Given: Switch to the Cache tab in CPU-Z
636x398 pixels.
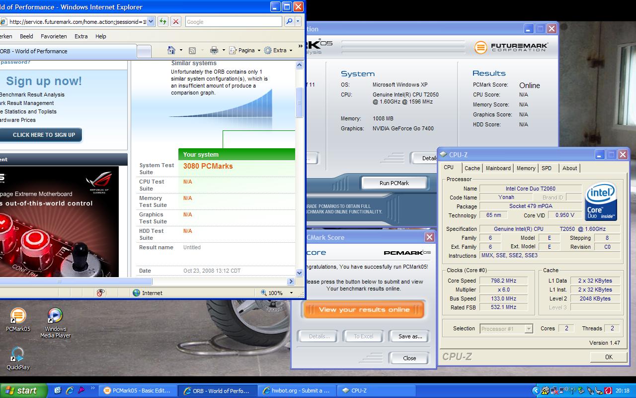Looking at the screenshot, I should 472,168.
